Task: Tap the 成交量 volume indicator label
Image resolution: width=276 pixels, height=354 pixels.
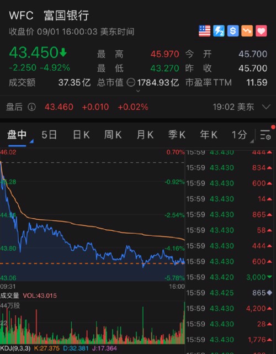Action: 9,295
